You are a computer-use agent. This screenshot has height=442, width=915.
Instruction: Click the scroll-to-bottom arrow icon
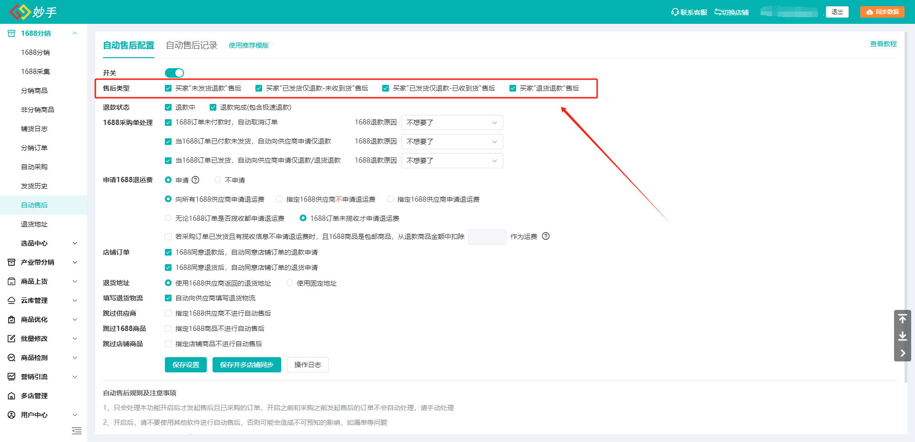pyautogui.click(x=903, y=336)
